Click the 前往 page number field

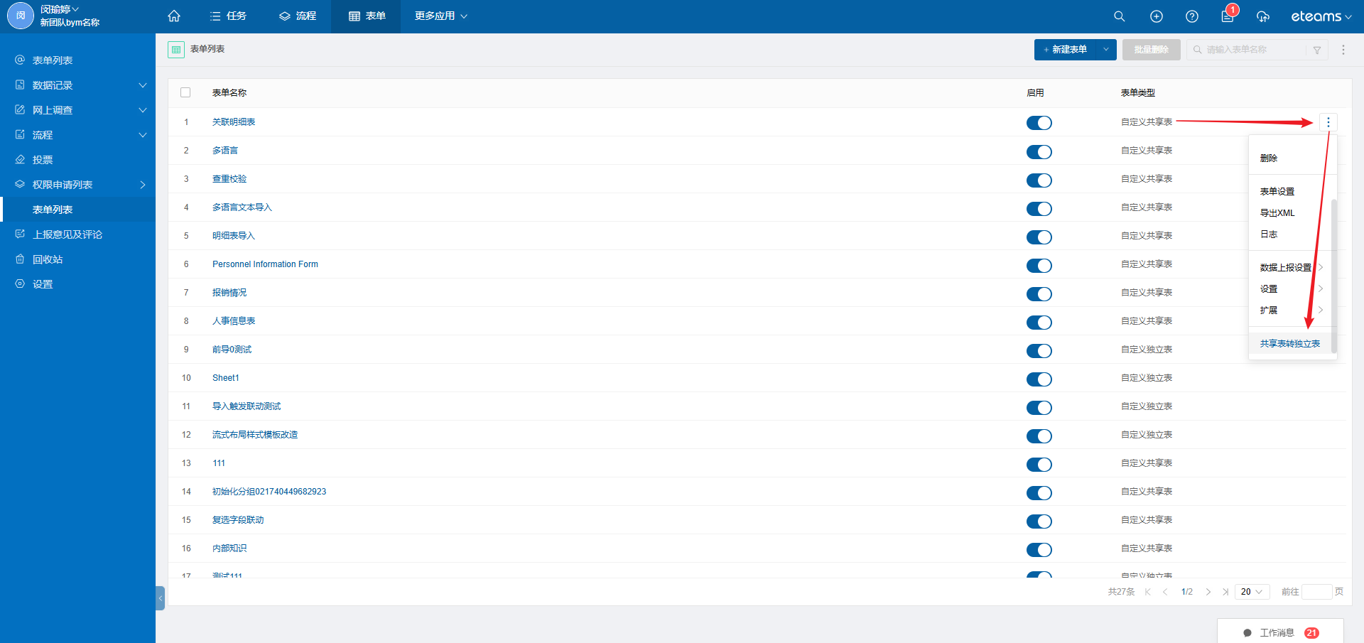1316,592
